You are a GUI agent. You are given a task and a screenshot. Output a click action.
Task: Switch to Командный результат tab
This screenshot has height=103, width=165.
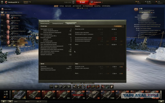click(x=58, y=23)
